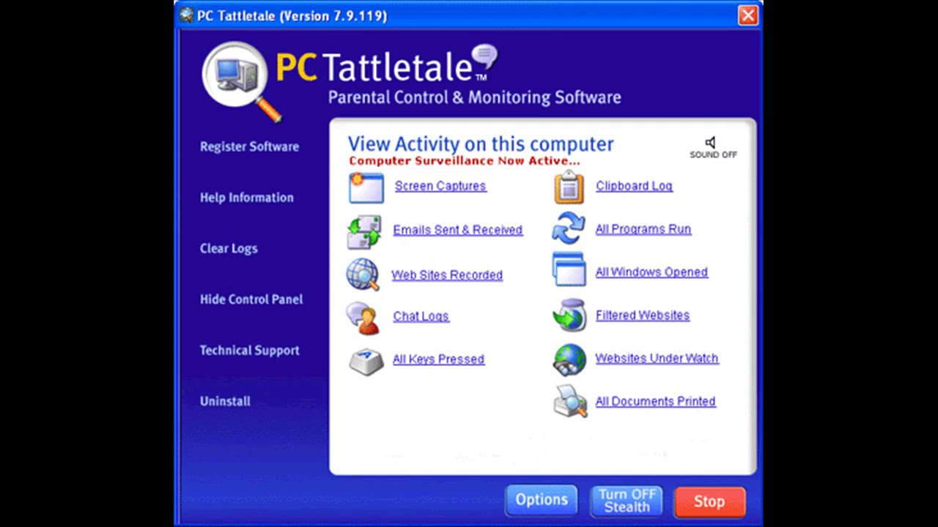Toggle the Turn OFF Stealth button

click(x=627, y=501)
